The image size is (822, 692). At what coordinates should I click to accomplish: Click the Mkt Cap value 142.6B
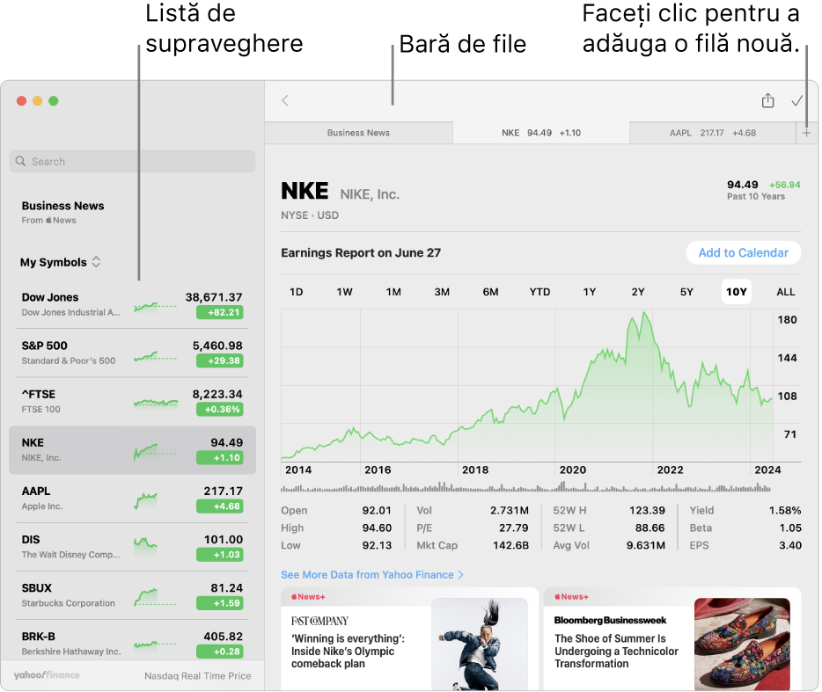pyautogui.click(x=510, y=545)
